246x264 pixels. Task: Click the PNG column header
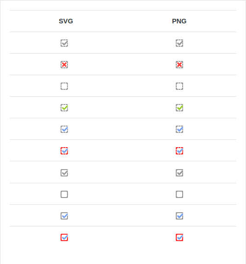tap(179, 21)
